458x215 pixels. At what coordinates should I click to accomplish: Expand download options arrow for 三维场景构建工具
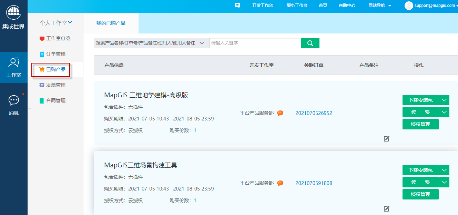[x=444, y=170]
